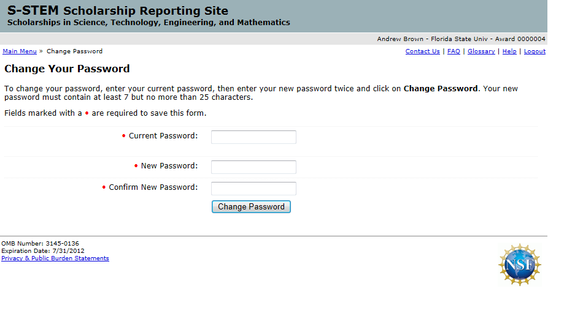
Task: Click the S-STEM Scholarship Reporting Site title
Action: click(x=118, y=11)
